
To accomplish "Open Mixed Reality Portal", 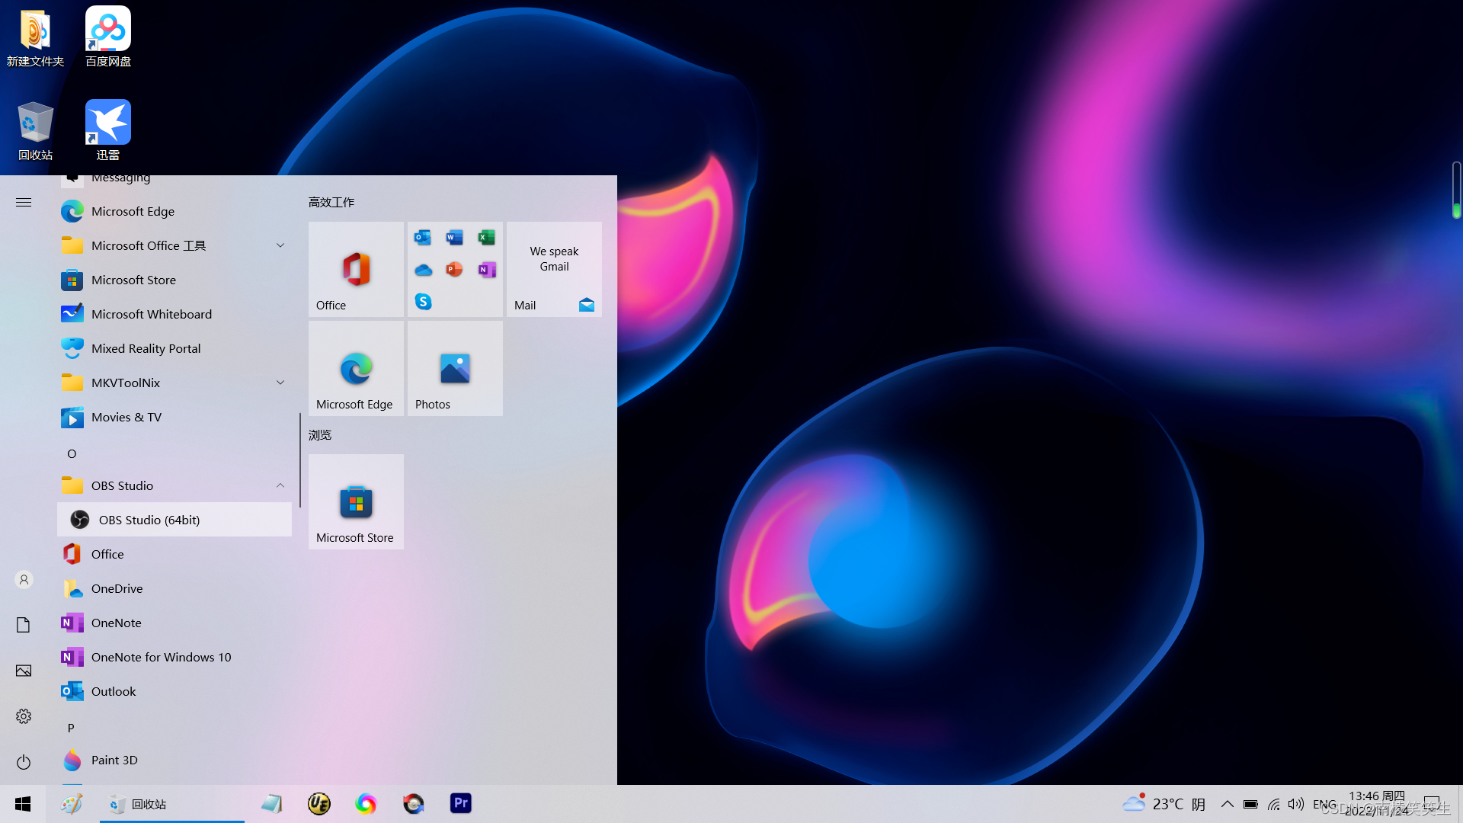I will 174,348.
